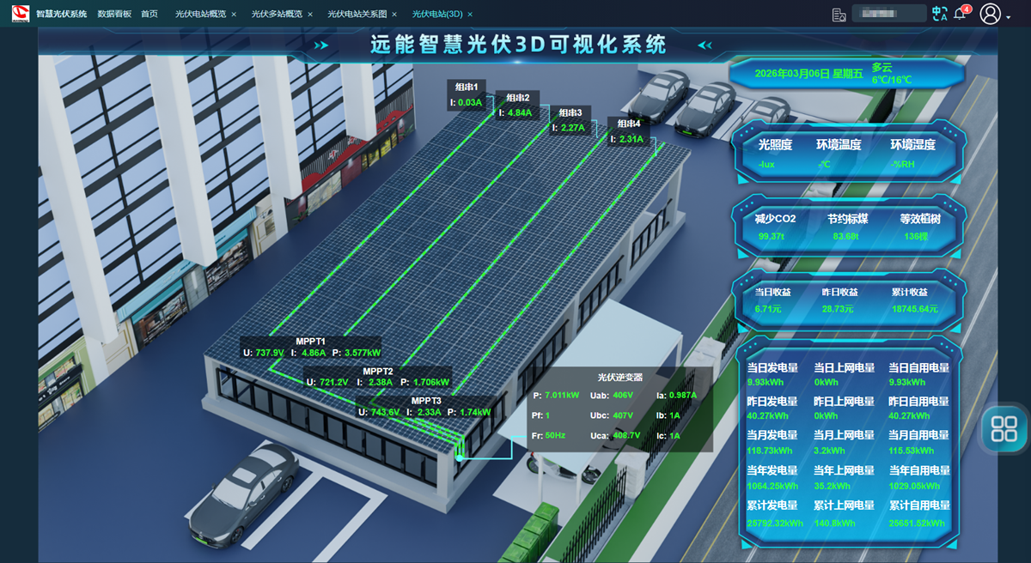Screen dimensions: 1031x563
Task: Click the 累计收益 value in revenue panel
Action: [914, 309]
